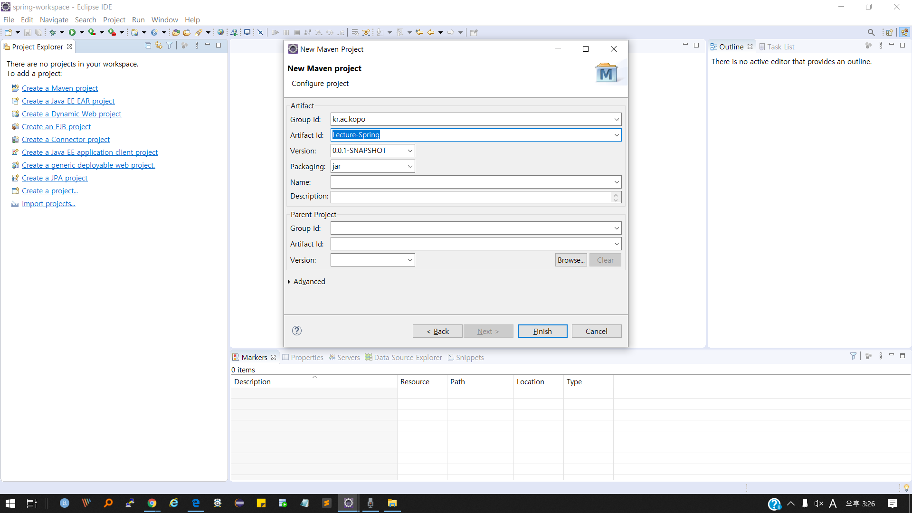The image size is (912, 513).
Task: Open the Name field dropdown arrow
Action: coord(617,182)
